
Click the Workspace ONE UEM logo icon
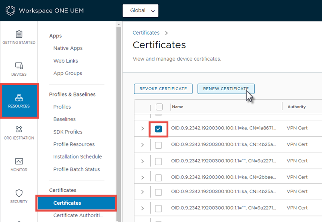[10, 10]
